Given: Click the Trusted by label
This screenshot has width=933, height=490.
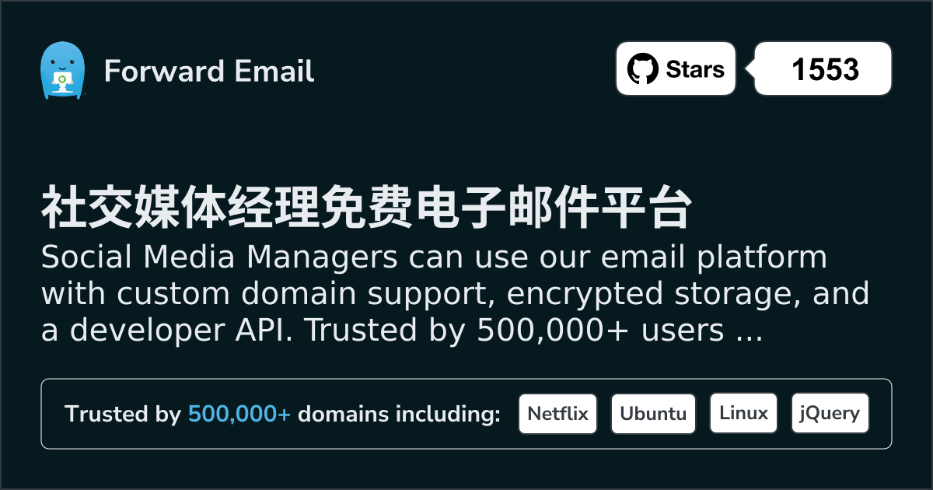Looking at the screenshot, I should pyautogui.click(x=123, y=415).
